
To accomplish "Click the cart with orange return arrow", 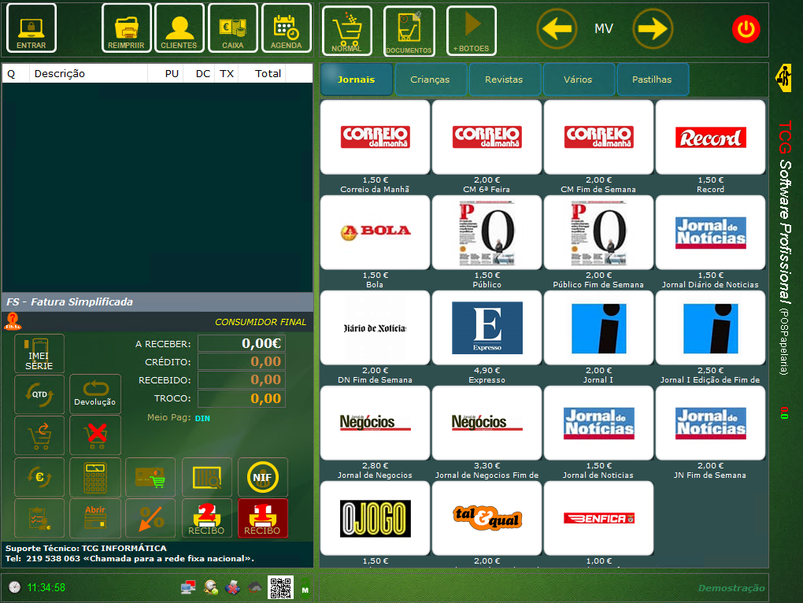I will [x=39, y=435].
